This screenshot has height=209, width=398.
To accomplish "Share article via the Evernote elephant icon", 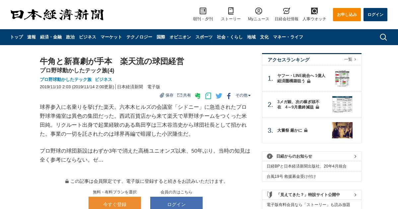I will click(198, 96).
